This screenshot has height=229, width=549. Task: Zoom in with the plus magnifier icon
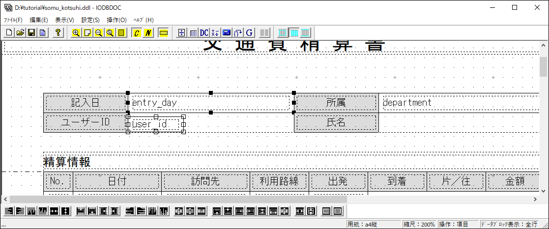click(x=76, y=33)
